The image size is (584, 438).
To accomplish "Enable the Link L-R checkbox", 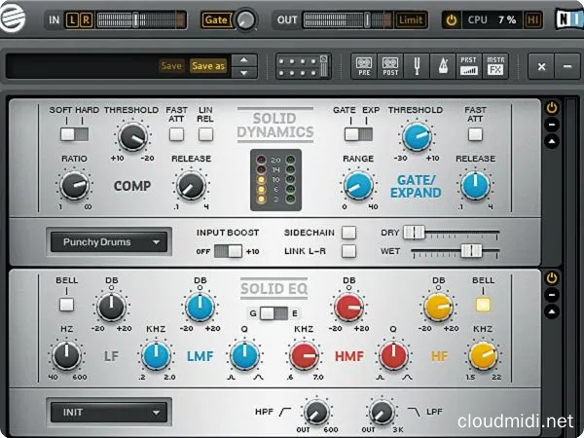I will [348, 251].
